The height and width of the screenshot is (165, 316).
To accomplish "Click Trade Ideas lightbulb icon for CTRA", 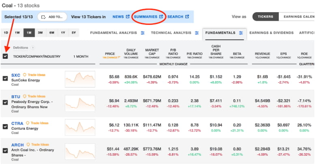I will [28, 123].
